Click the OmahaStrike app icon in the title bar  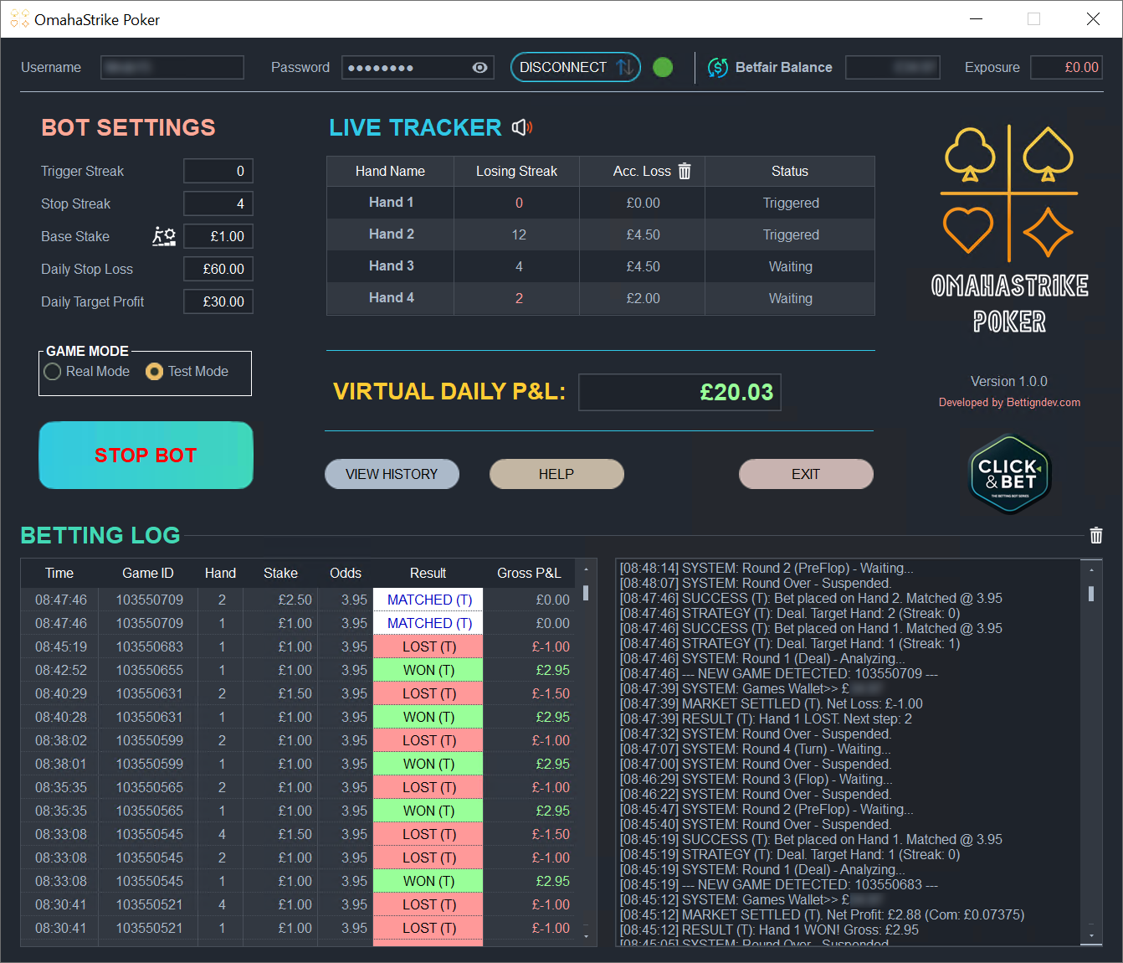pyautogui.click(x=19, y=19)
